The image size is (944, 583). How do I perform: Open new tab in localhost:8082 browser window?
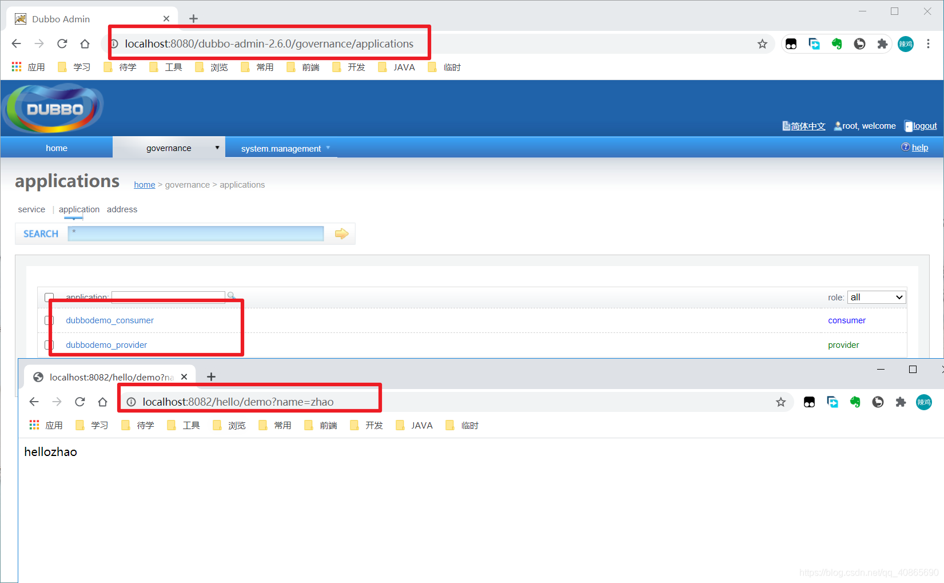coord(211,376)
